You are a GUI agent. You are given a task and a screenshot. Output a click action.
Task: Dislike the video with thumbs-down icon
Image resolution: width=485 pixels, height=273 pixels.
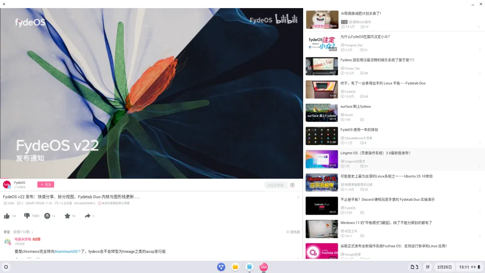[x=27, y=216]
